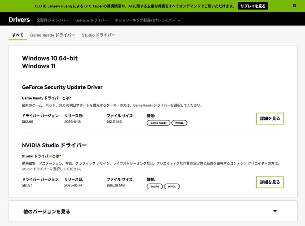305x226 pixels.
Task: Expand ネットワーキング製品向けドライバー menu
Action: click(x=147, y=20)
